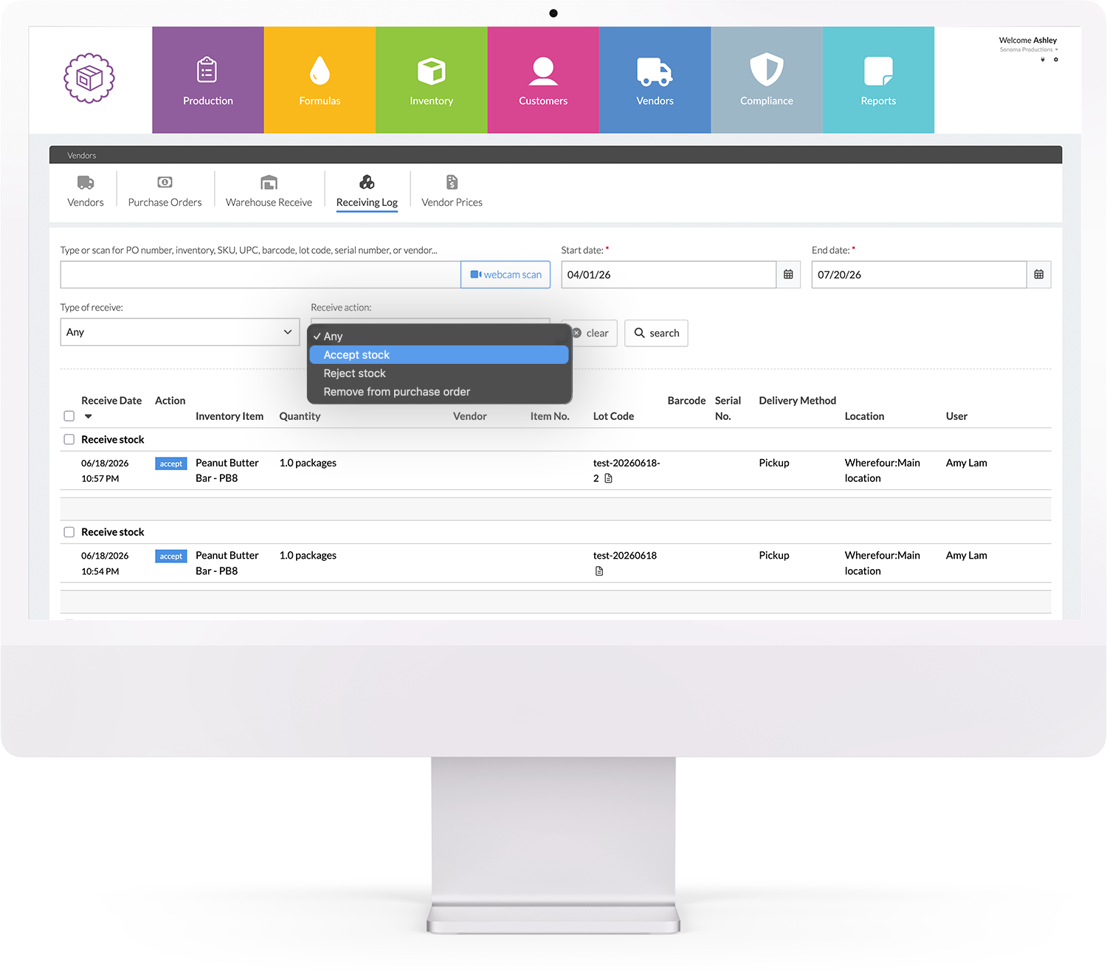
Task: Open the Vendors module tile
Action: click(655, 80)
